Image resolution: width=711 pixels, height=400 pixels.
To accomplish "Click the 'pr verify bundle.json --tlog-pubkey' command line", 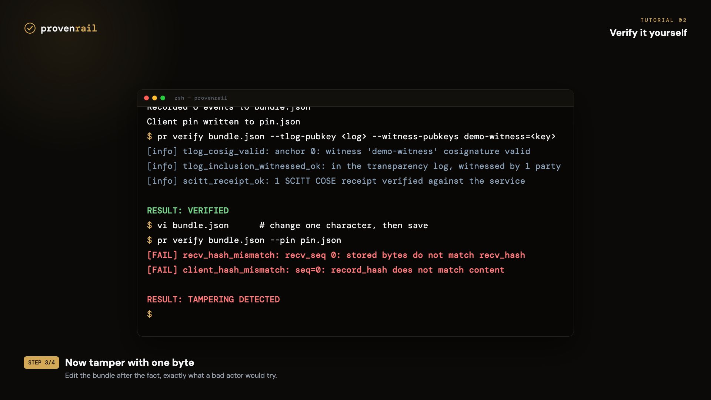I will (x=351, y=137).
